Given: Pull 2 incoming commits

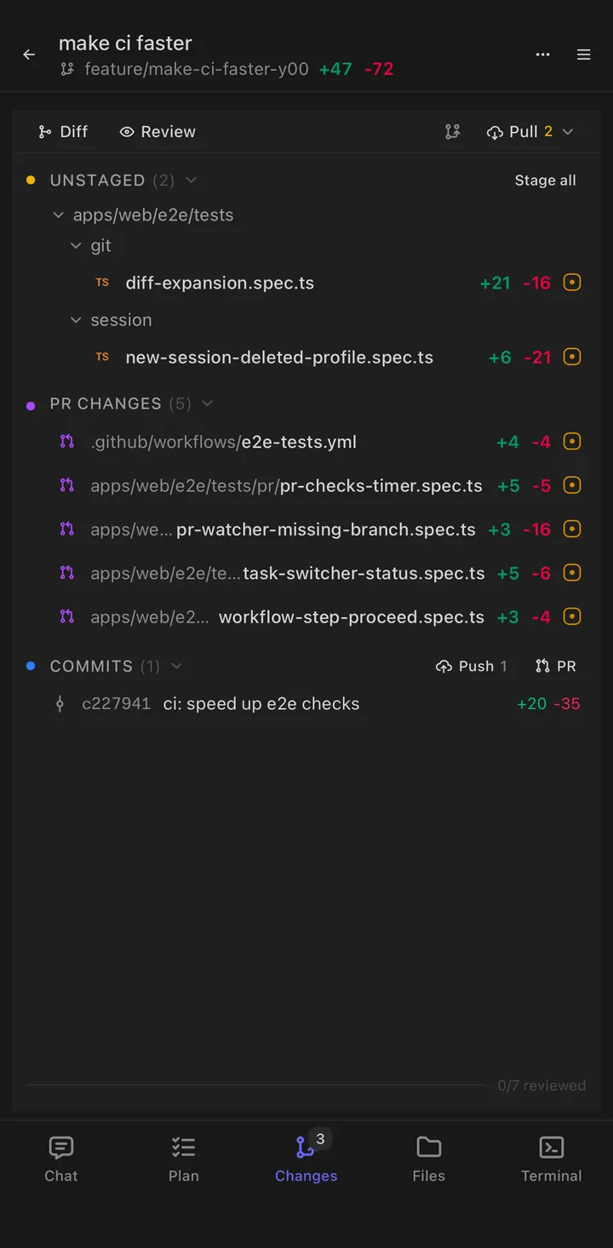Looking at the screenshot, I should (x=521, y=132).
